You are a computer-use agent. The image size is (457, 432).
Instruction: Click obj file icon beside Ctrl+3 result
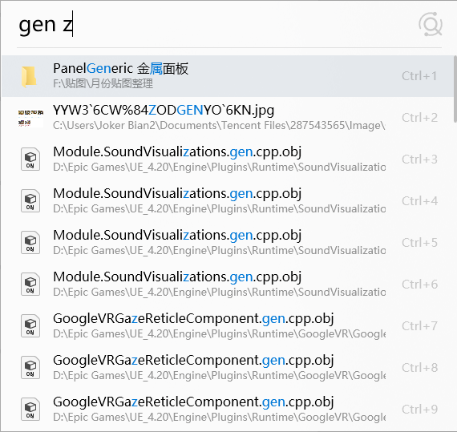(x=30, y=159)
